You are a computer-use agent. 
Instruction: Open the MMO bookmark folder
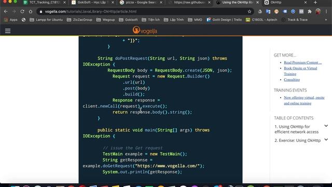195,20
